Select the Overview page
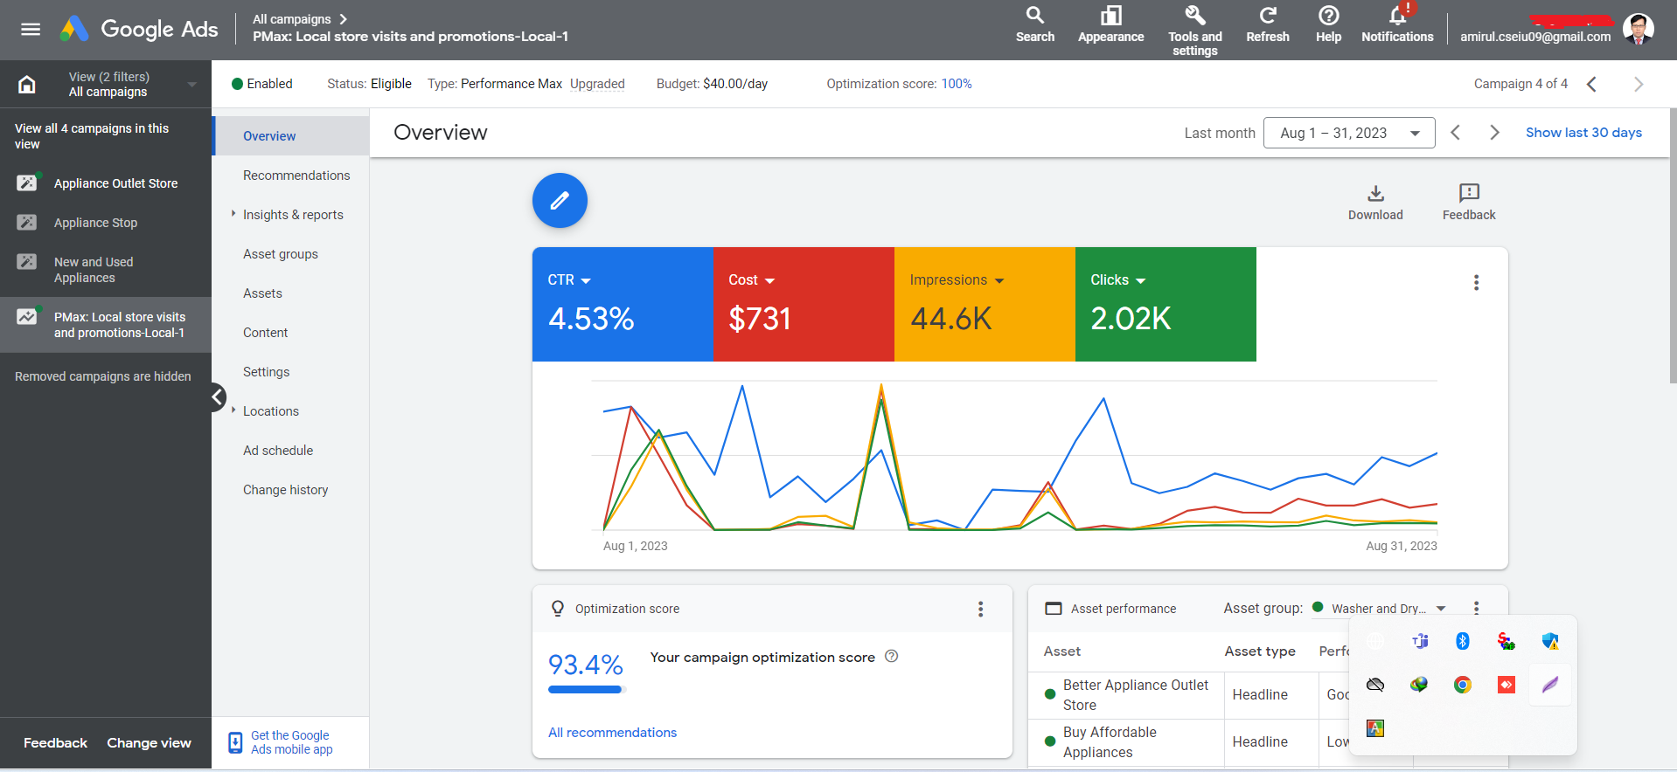This screenshot has height=772, width=1677. 291,136
